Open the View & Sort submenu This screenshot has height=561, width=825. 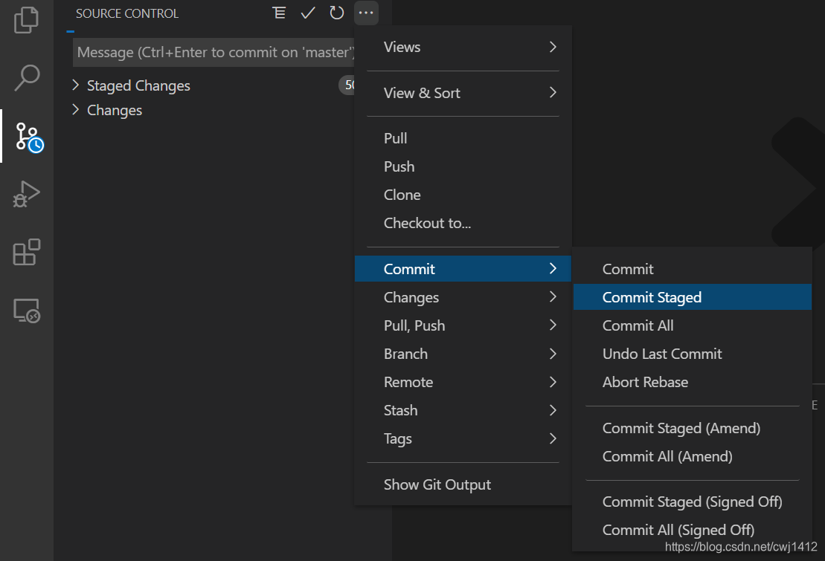[422, 93]
